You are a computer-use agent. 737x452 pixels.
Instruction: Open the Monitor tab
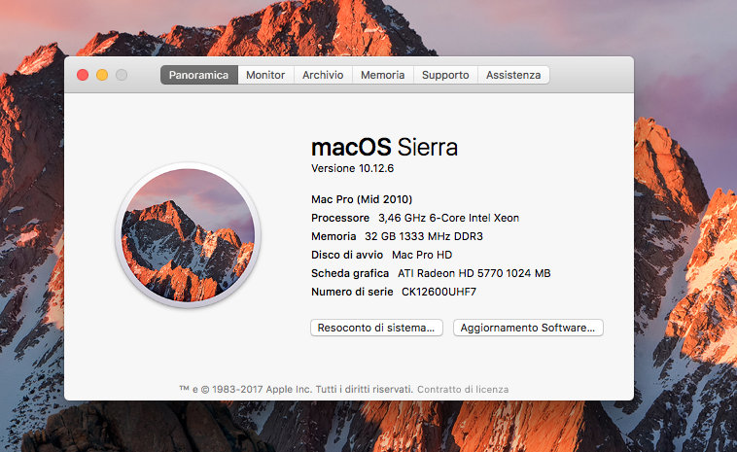point(265,75)
